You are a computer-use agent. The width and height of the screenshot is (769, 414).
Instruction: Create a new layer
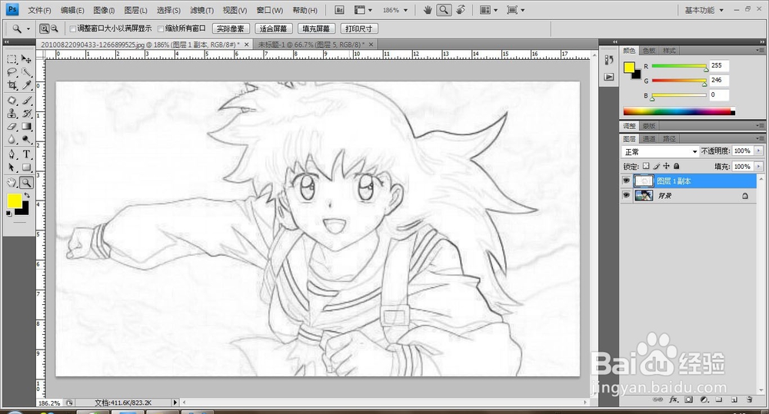pos(734,400)
